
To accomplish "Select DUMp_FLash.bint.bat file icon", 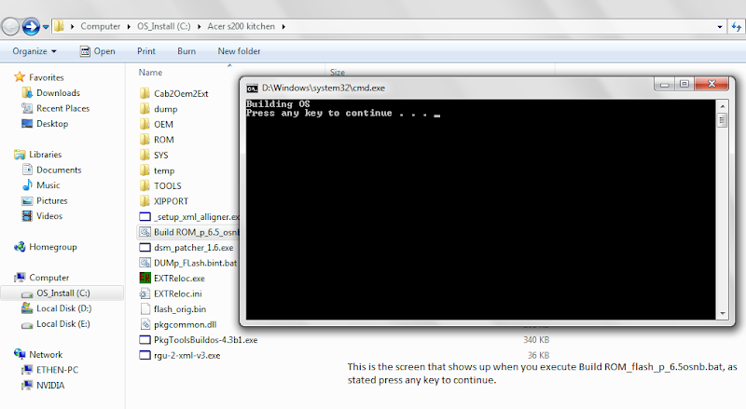I will [145, 263].
